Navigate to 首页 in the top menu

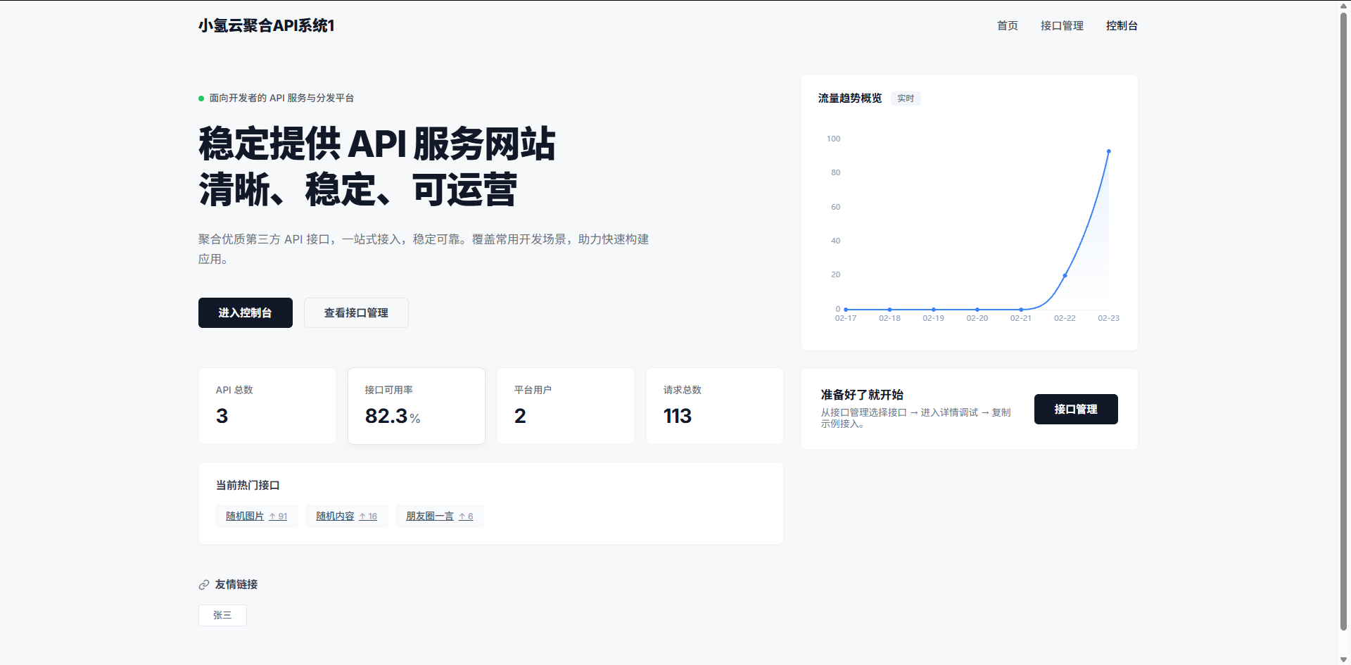(1006, 26)
